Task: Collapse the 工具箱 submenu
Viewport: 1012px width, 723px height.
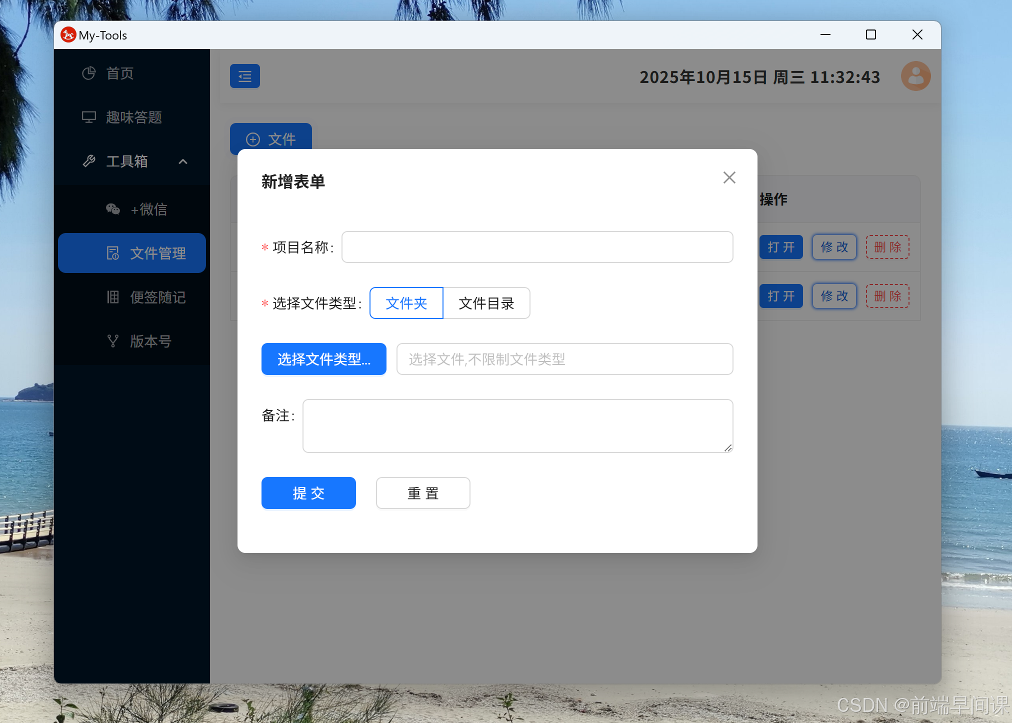Action: tap(132, 161)
